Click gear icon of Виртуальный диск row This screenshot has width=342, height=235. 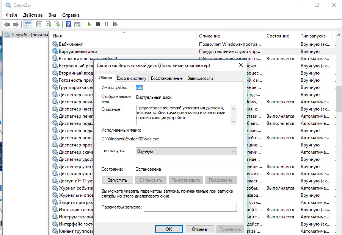click(55, 51)
